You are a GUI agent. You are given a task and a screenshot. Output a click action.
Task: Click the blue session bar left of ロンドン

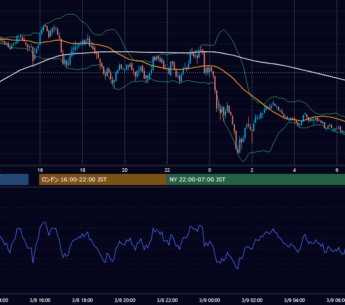[14, 179]
